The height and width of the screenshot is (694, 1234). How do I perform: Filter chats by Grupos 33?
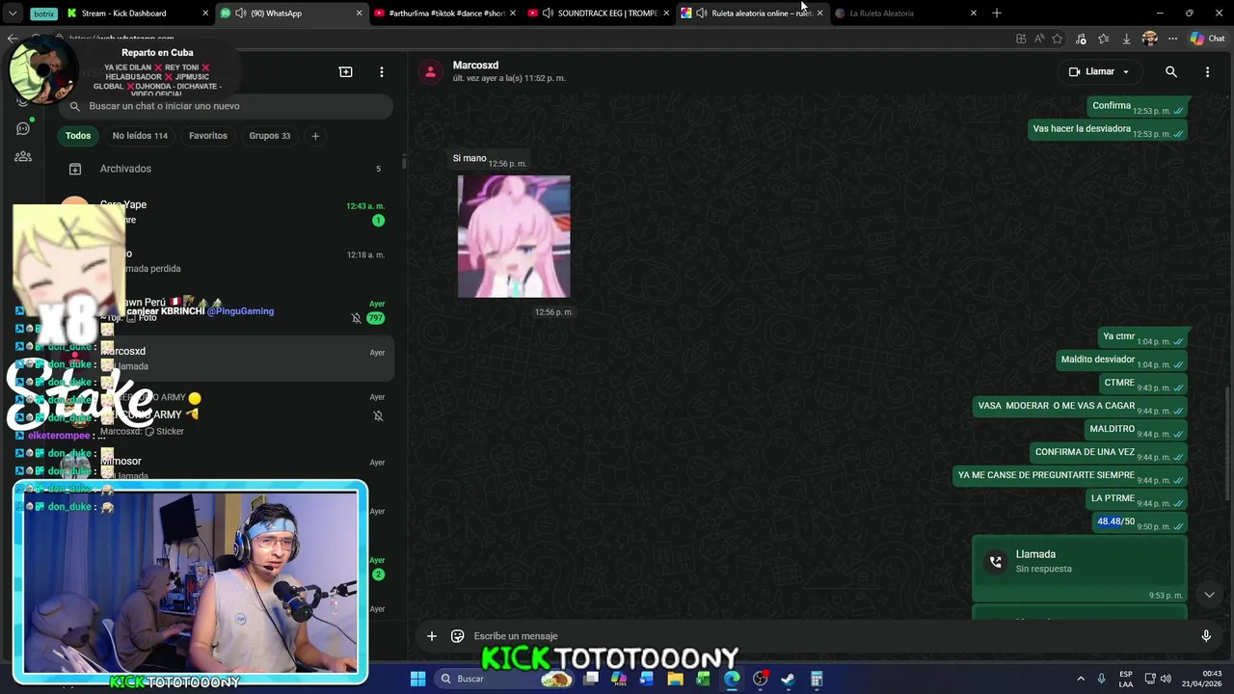[269, 136]
